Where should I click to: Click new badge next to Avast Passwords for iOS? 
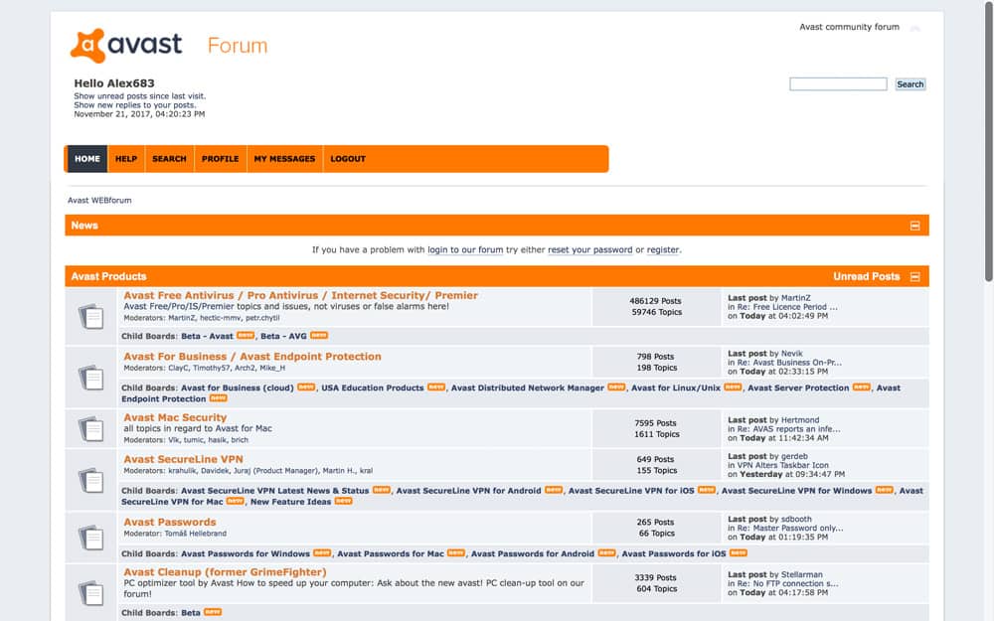click(x=739, y=553)
